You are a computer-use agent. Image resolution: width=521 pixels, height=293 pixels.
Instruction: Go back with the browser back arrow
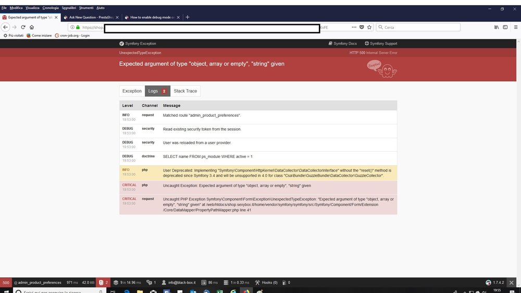[5, 27]
